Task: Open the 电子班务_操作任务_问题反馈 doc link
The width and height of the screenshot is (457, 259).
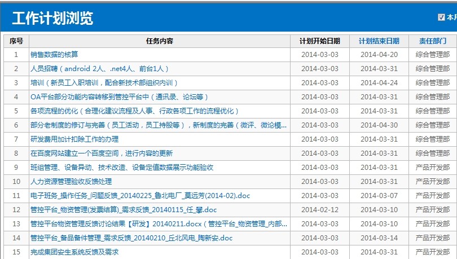Action: click(x=140, y=196)
